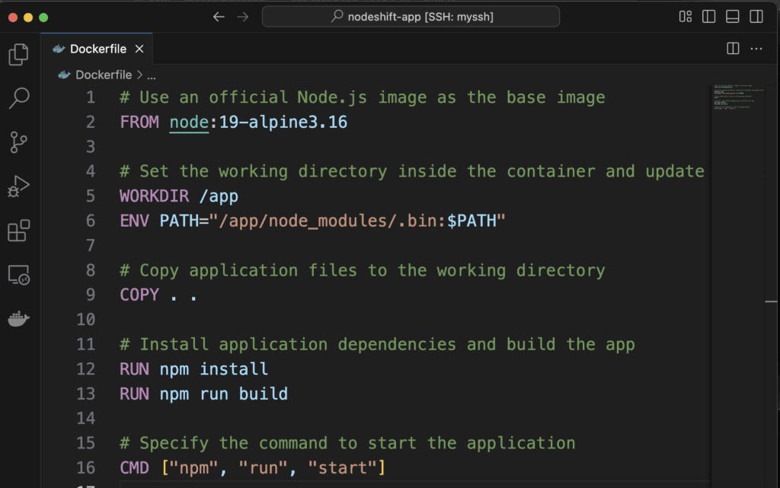Open the Search view in activity bar
Screen dimensions: 780x488
pyautogui.click(x=18, y=97)
